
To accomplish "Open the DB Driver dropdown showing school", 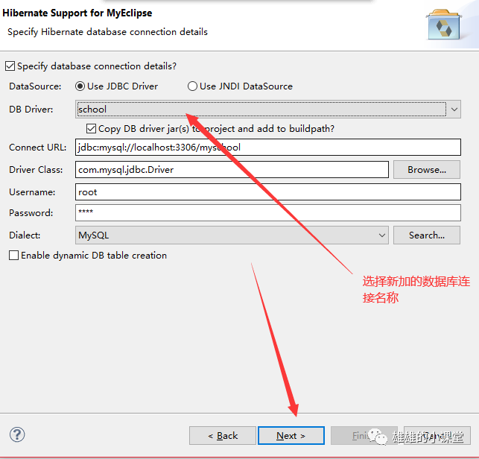I will [268, 109].
